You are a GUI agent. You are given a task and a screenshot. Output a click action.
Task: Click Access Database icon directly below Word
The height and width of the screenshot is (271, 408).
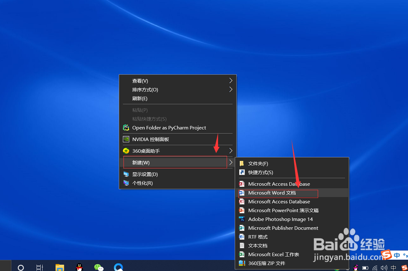click(x=242, y=201)
